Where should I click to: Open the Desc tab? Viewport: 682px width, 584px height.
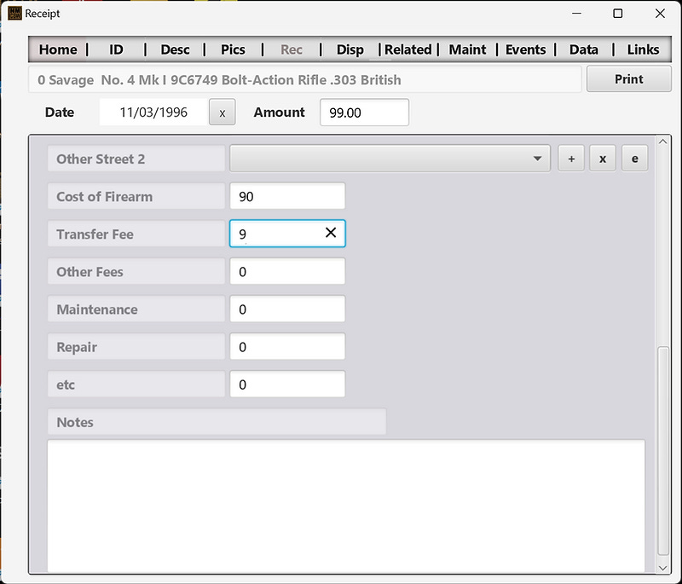(x=175, y=49)
